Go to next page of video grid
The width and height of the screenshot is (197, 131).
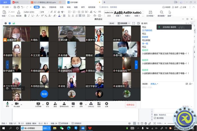click(136, 64)
